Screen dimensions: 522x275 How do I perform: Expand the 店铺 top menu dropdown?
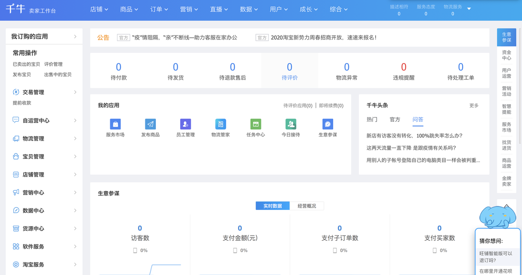[x=99, y=9]
